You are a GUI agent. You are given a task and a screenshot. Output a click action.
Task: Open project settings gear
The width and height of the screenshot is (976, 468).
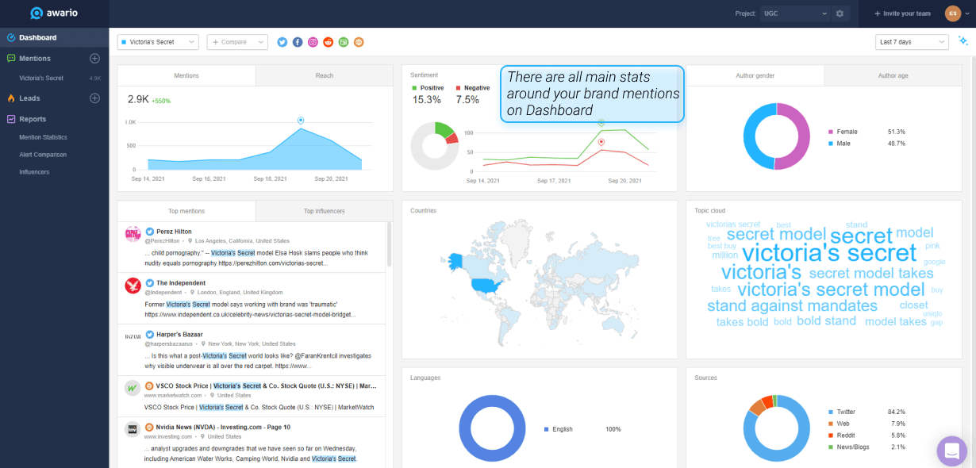pos(840,13)
